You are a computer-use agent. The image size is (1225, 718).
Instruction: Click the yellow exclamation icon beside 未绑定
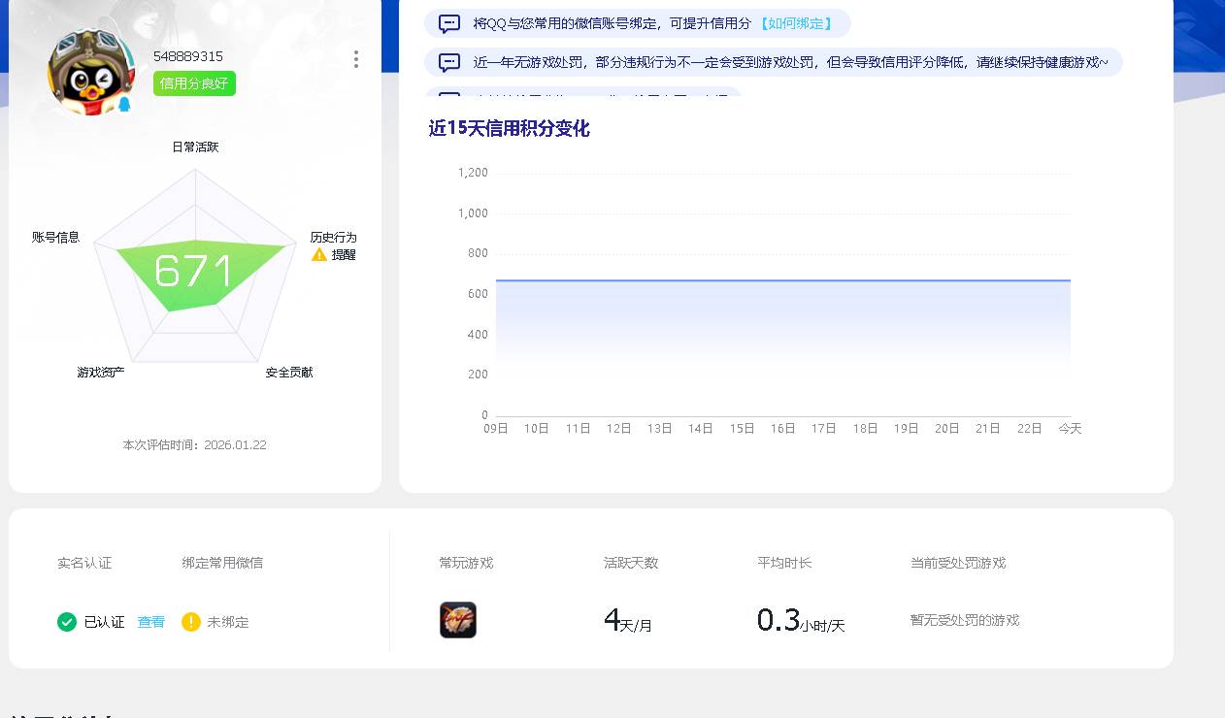point(191,622)
